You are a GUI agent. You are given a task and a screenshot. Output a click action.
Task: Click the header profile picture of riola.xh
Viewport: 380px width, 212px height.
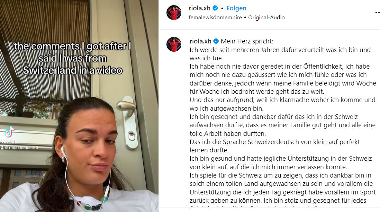(x=174, y=12)
